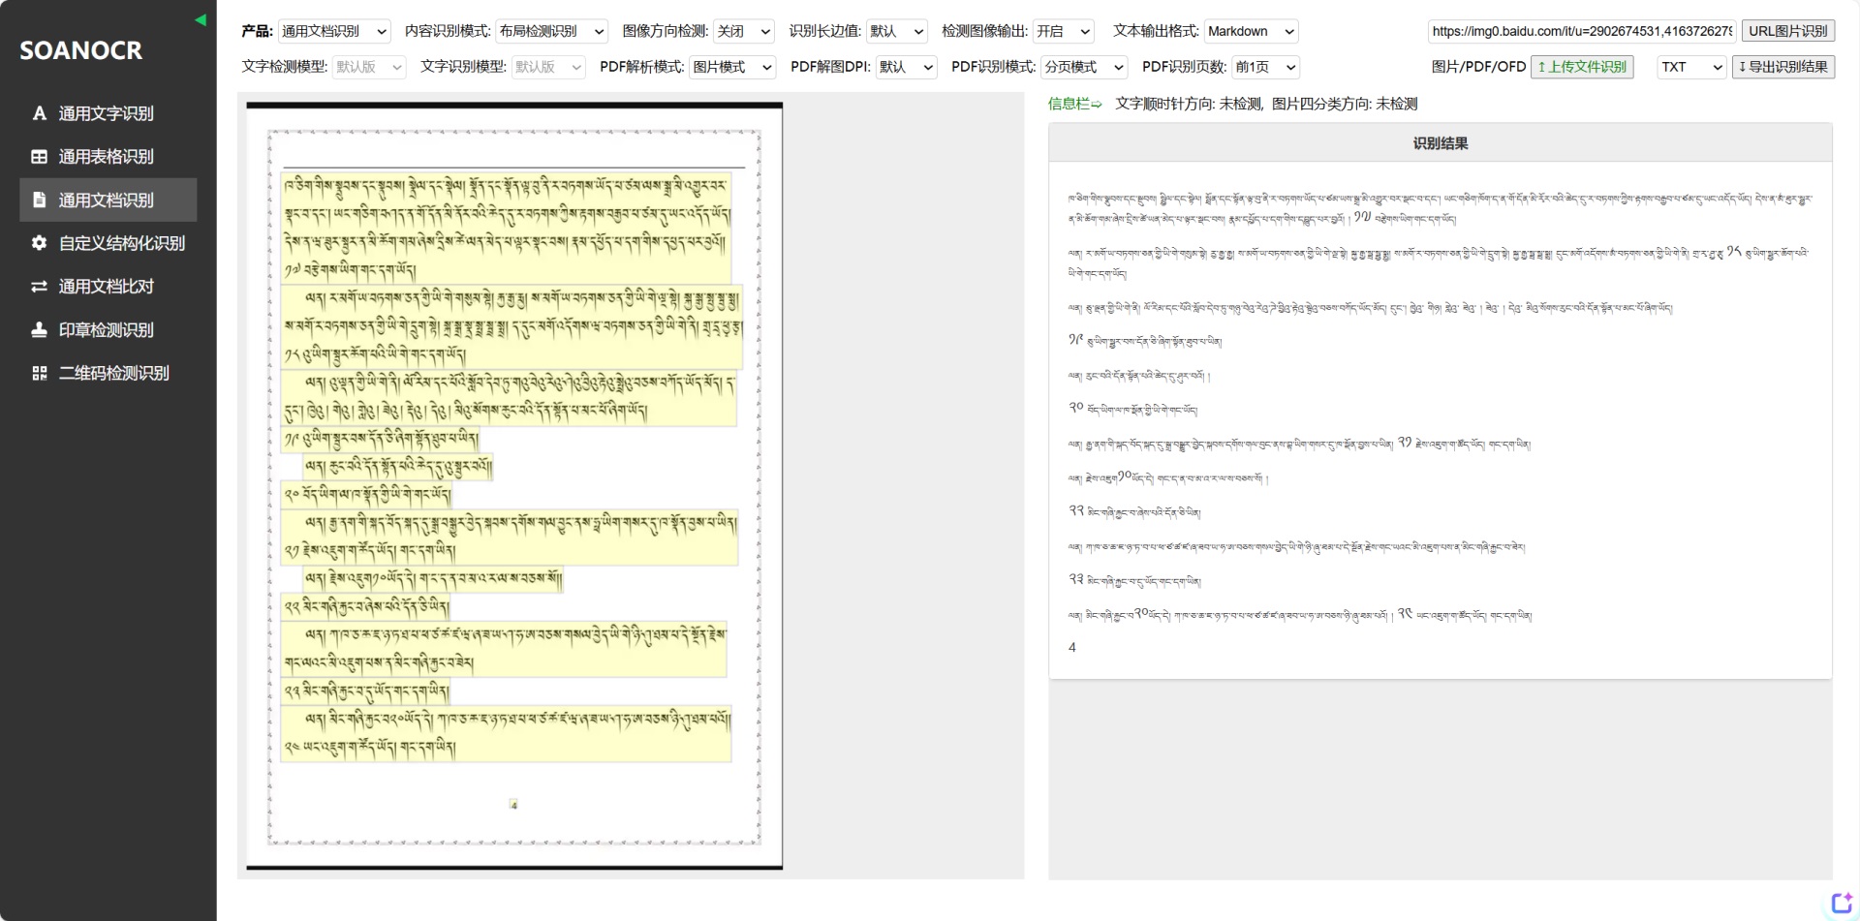Click the 二维码检测识别 QR code icon

39,374
